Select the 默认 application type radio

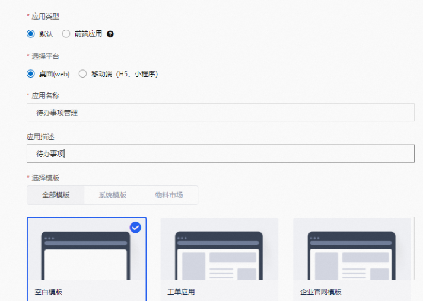tap(31, 34)
